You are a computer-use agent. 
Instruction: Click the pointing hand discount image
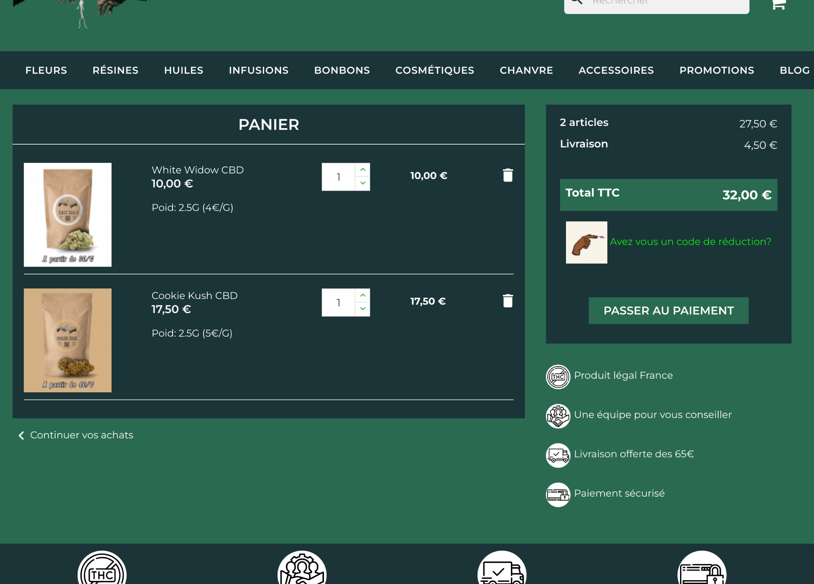[x=586, y=243]
